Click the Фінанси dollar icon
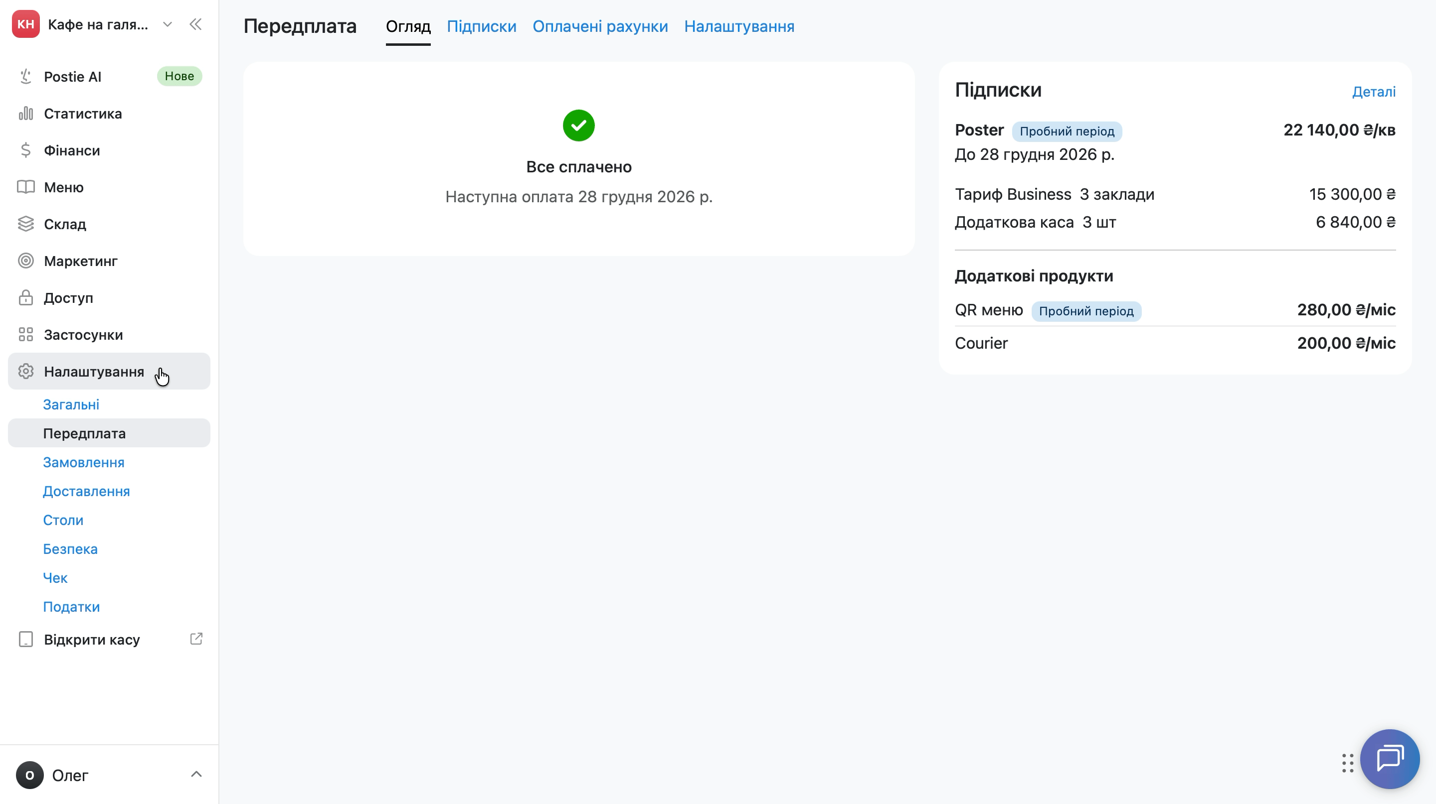 click(25, 150)
